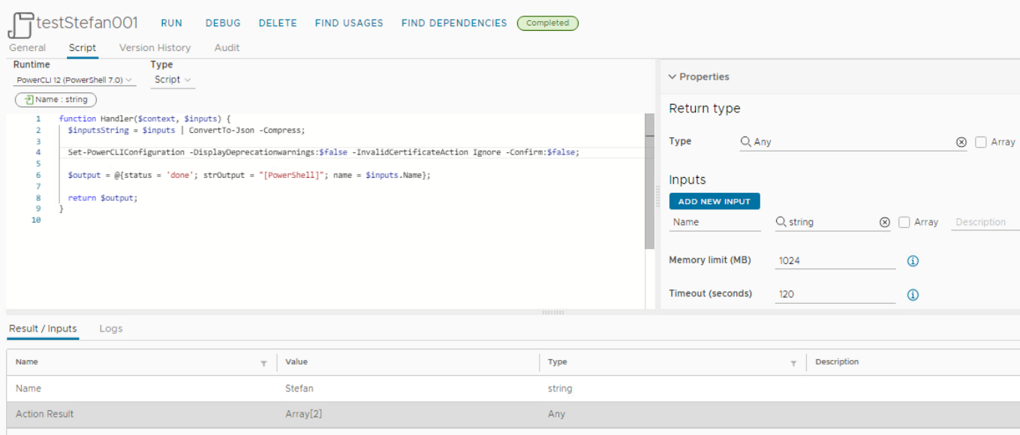Click the Memory limit value 1024 field
This screenshot has height=435, width=1020.
coord(835,261)
